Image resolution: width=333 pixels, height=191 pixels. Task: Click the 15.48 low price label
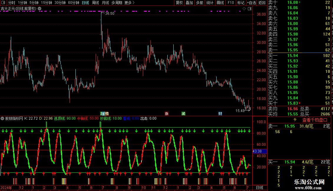point(240,110)
